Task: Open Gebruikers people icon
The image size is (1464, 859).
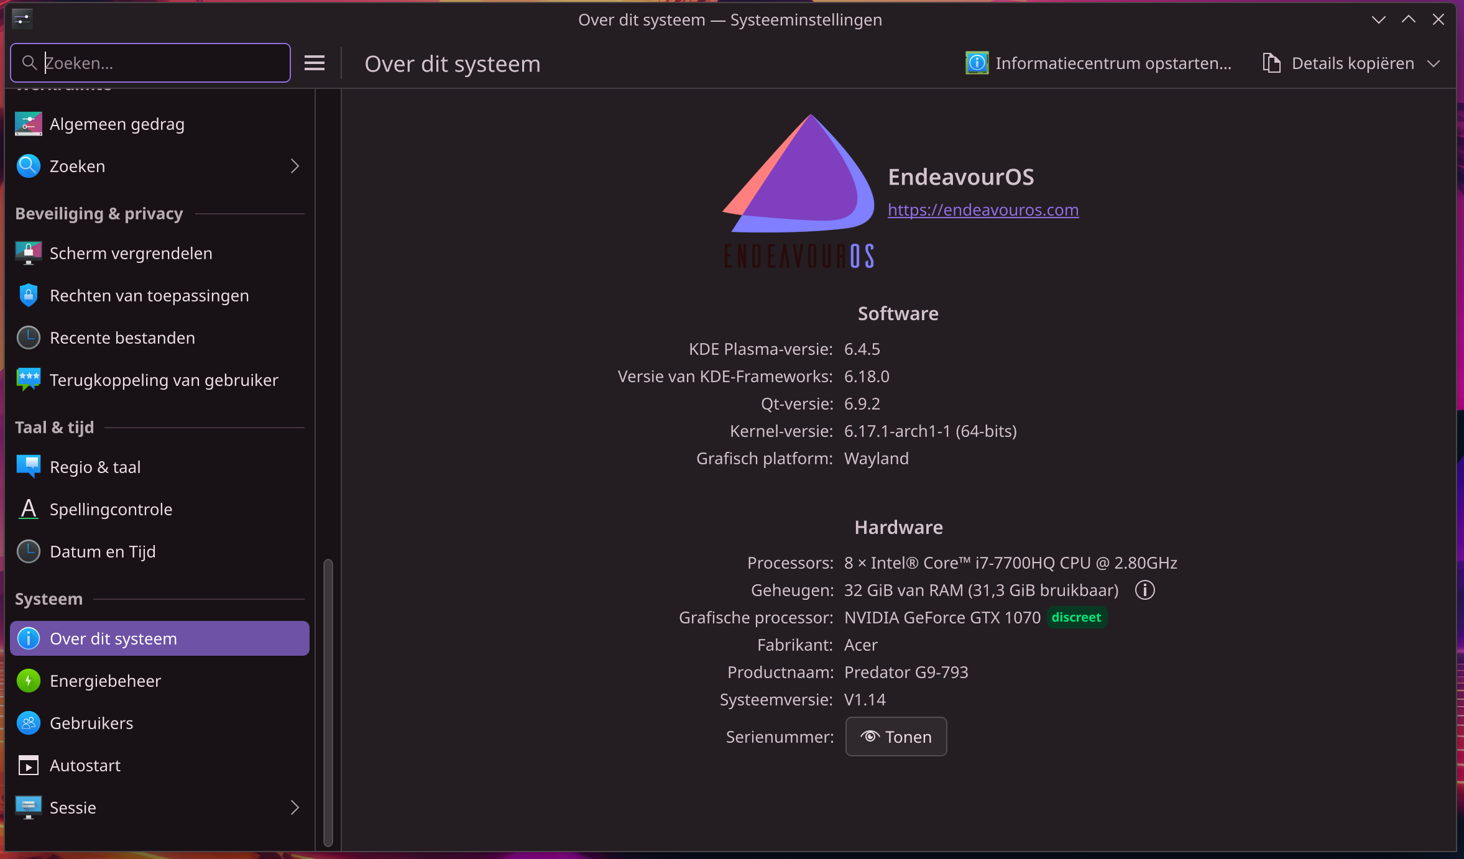Action: (x=29, y=723)
